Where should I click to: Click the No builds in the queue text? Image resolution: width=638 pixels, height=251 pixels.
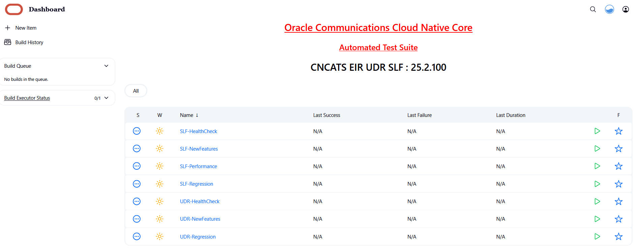(x=26, y=80)
